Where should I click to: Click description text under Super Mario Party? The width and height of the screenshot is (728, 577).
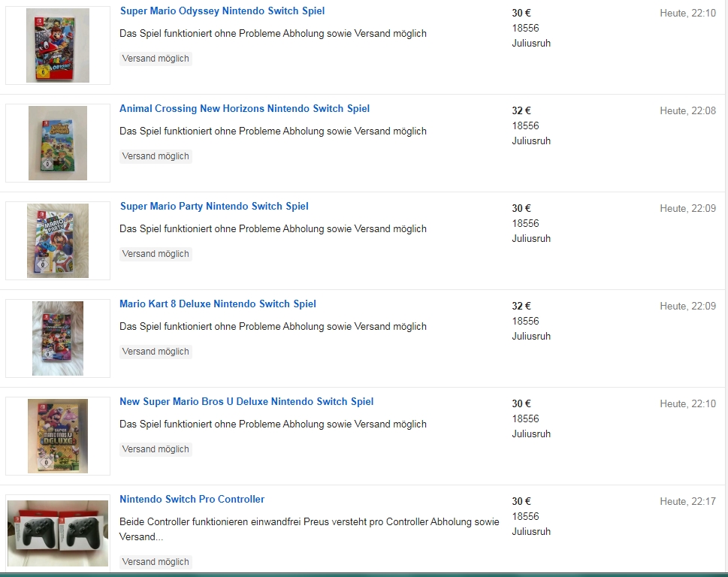(273, 229)
